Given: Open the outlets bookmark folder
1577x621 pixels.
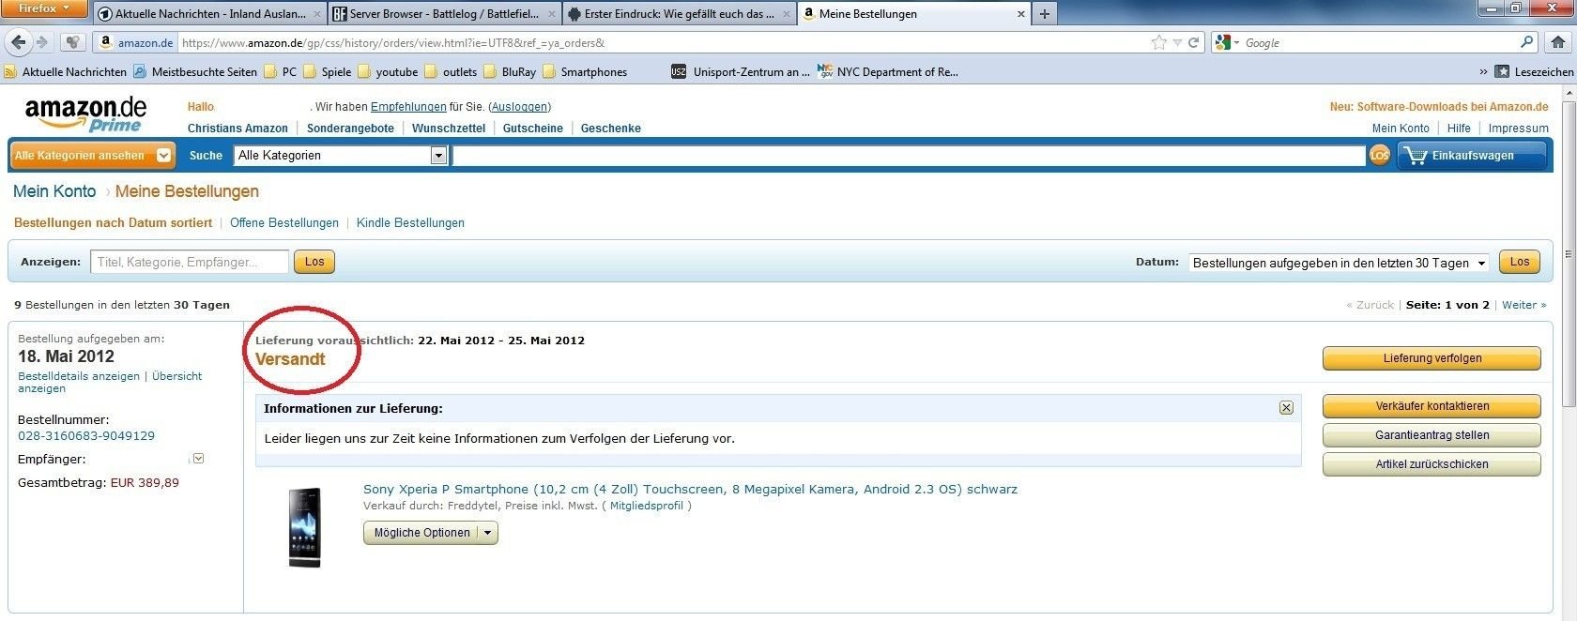Looking at the screenshot, I should pyautogui.click(x=451, y=71).
